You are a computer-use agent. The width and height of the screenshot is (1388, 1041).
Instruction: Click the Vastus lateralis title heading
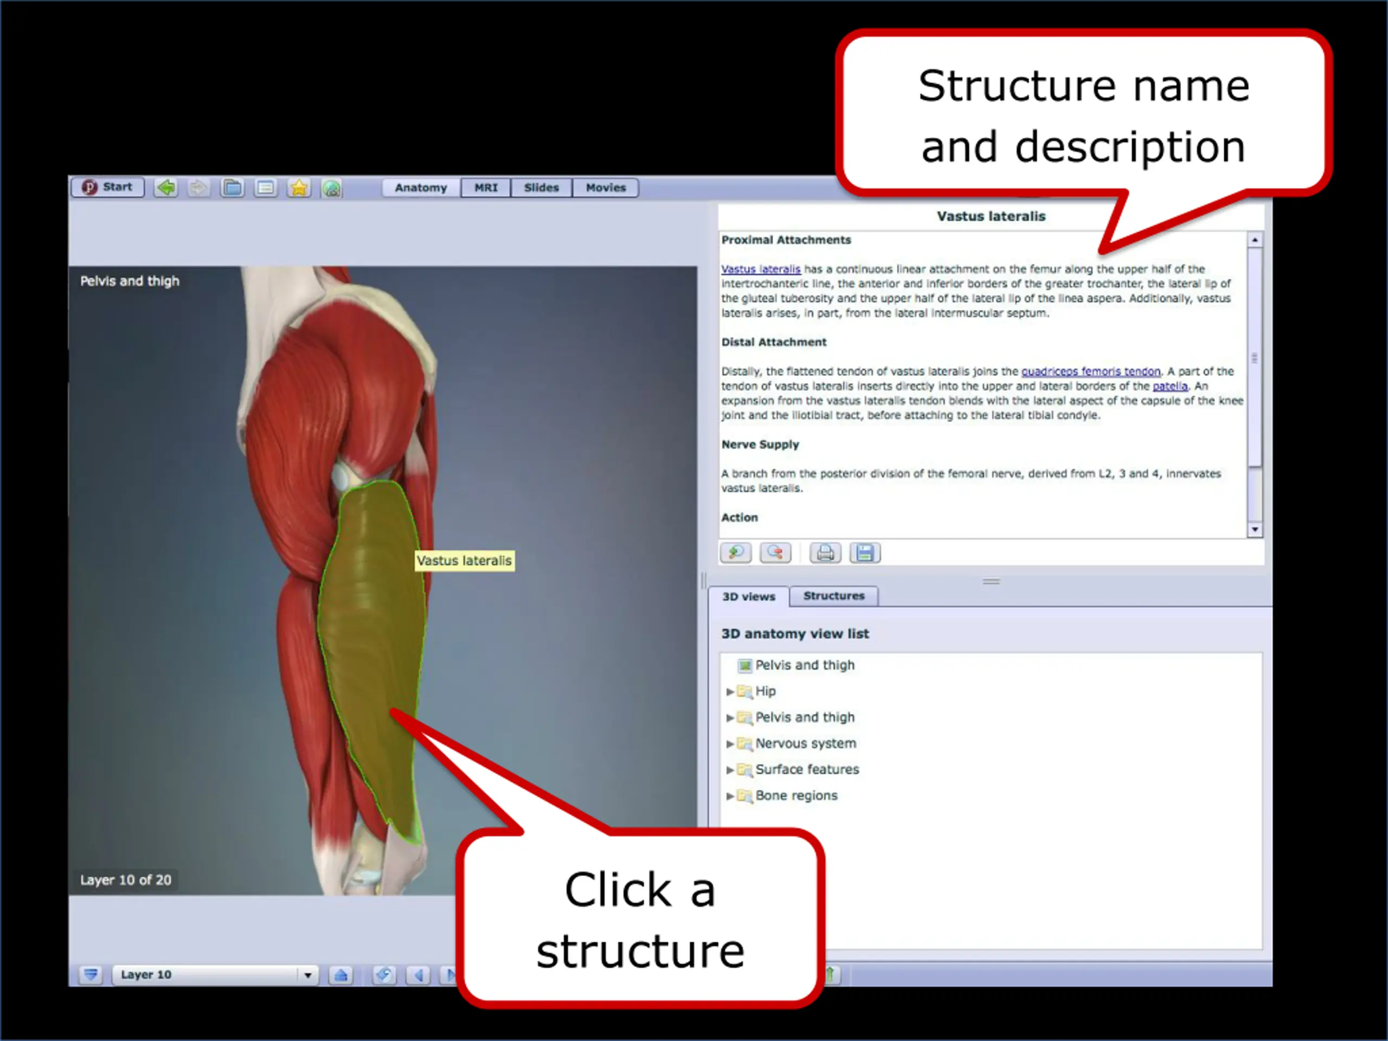click(x=991, y=216)
